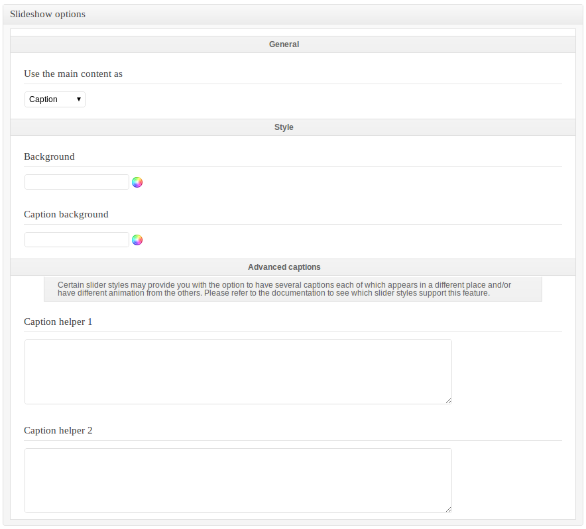The width and height of the screenshot is (586, 529).
Task: Click inside the Caption helper 1 textarea
Action: (238, 372)
